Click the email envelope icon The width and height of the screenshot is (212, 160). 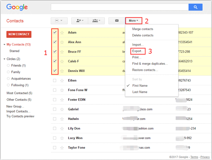(115, 21)
